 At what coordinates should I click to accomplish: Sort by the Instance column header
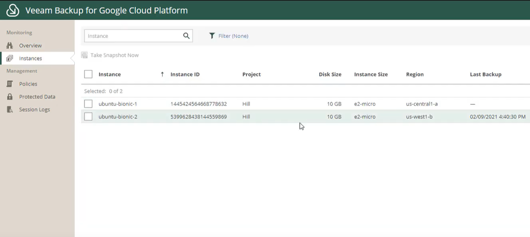pyautogui.click(x=110, y=74)
